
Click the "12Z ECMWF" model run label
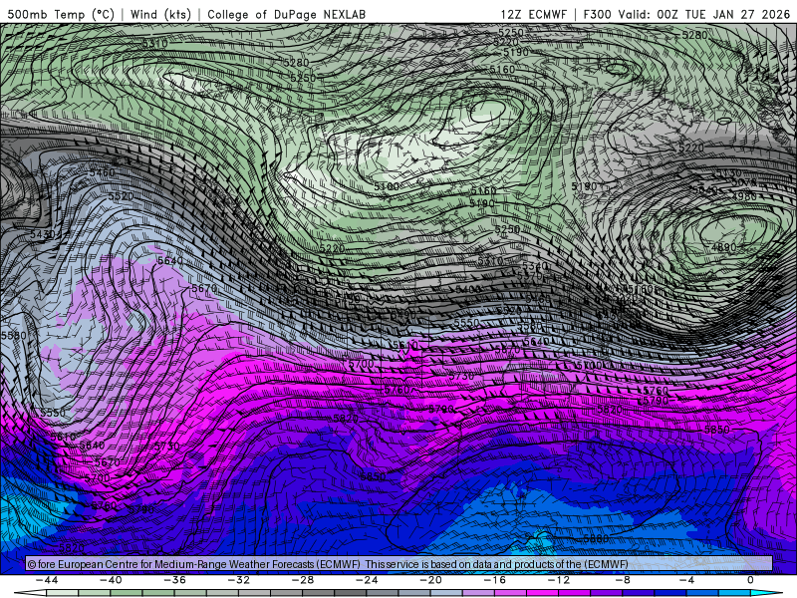(533, 14)
